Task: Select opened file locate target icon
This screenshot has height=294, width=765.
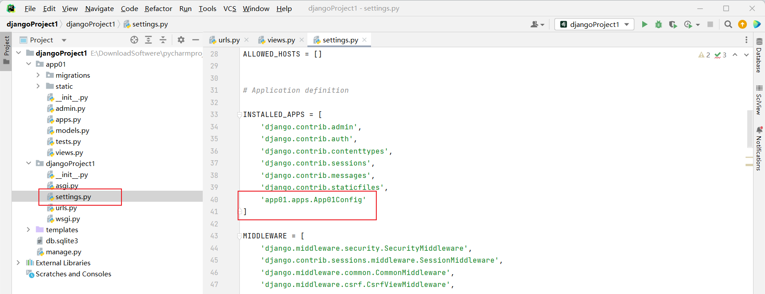Action: coord(134,40)
